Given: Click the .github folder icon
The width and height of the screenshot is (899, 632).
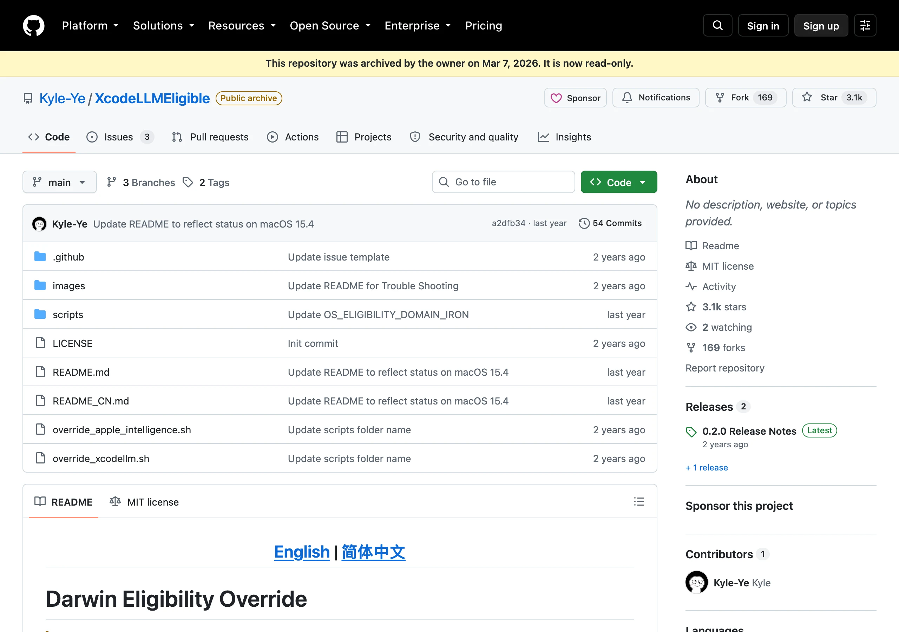Looking at the screenshot, I should (x=40, y=256).
